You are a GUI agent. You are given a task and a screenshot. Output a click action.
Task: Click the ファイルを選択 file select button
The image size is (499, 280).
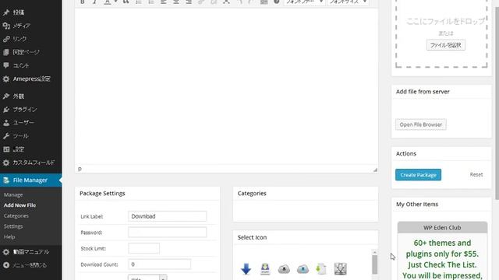445,45
